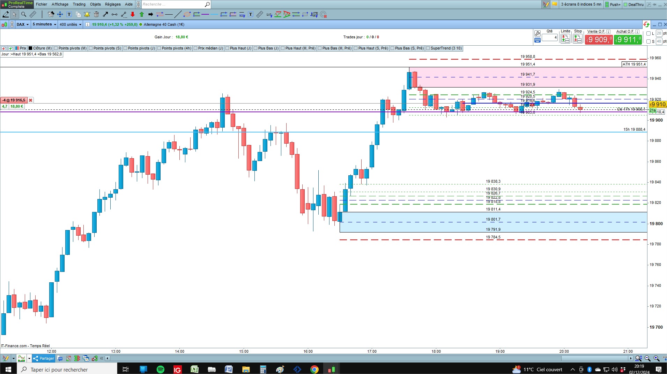Open trading settings wrench icon
This screenshot has width=667, height=374.
pos(537,33)
